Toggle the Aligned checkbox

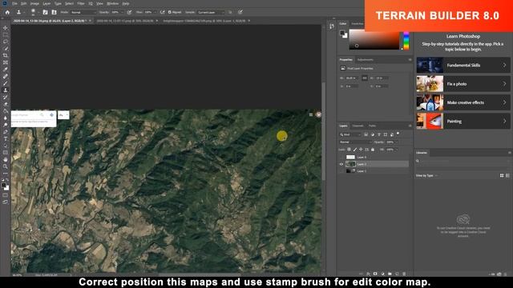[170, 12]
